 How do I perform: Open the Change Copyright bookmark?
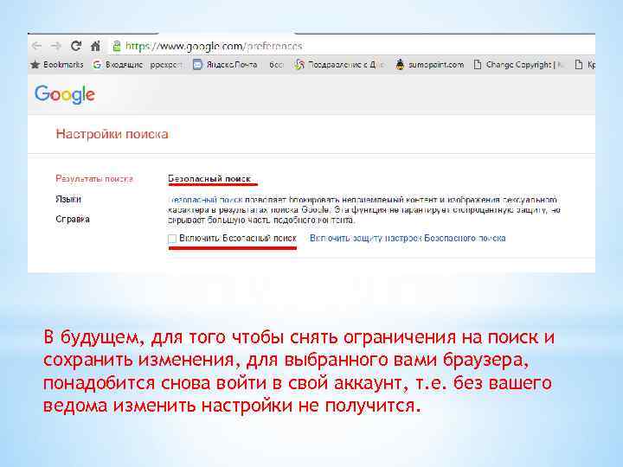pos(518,64)
